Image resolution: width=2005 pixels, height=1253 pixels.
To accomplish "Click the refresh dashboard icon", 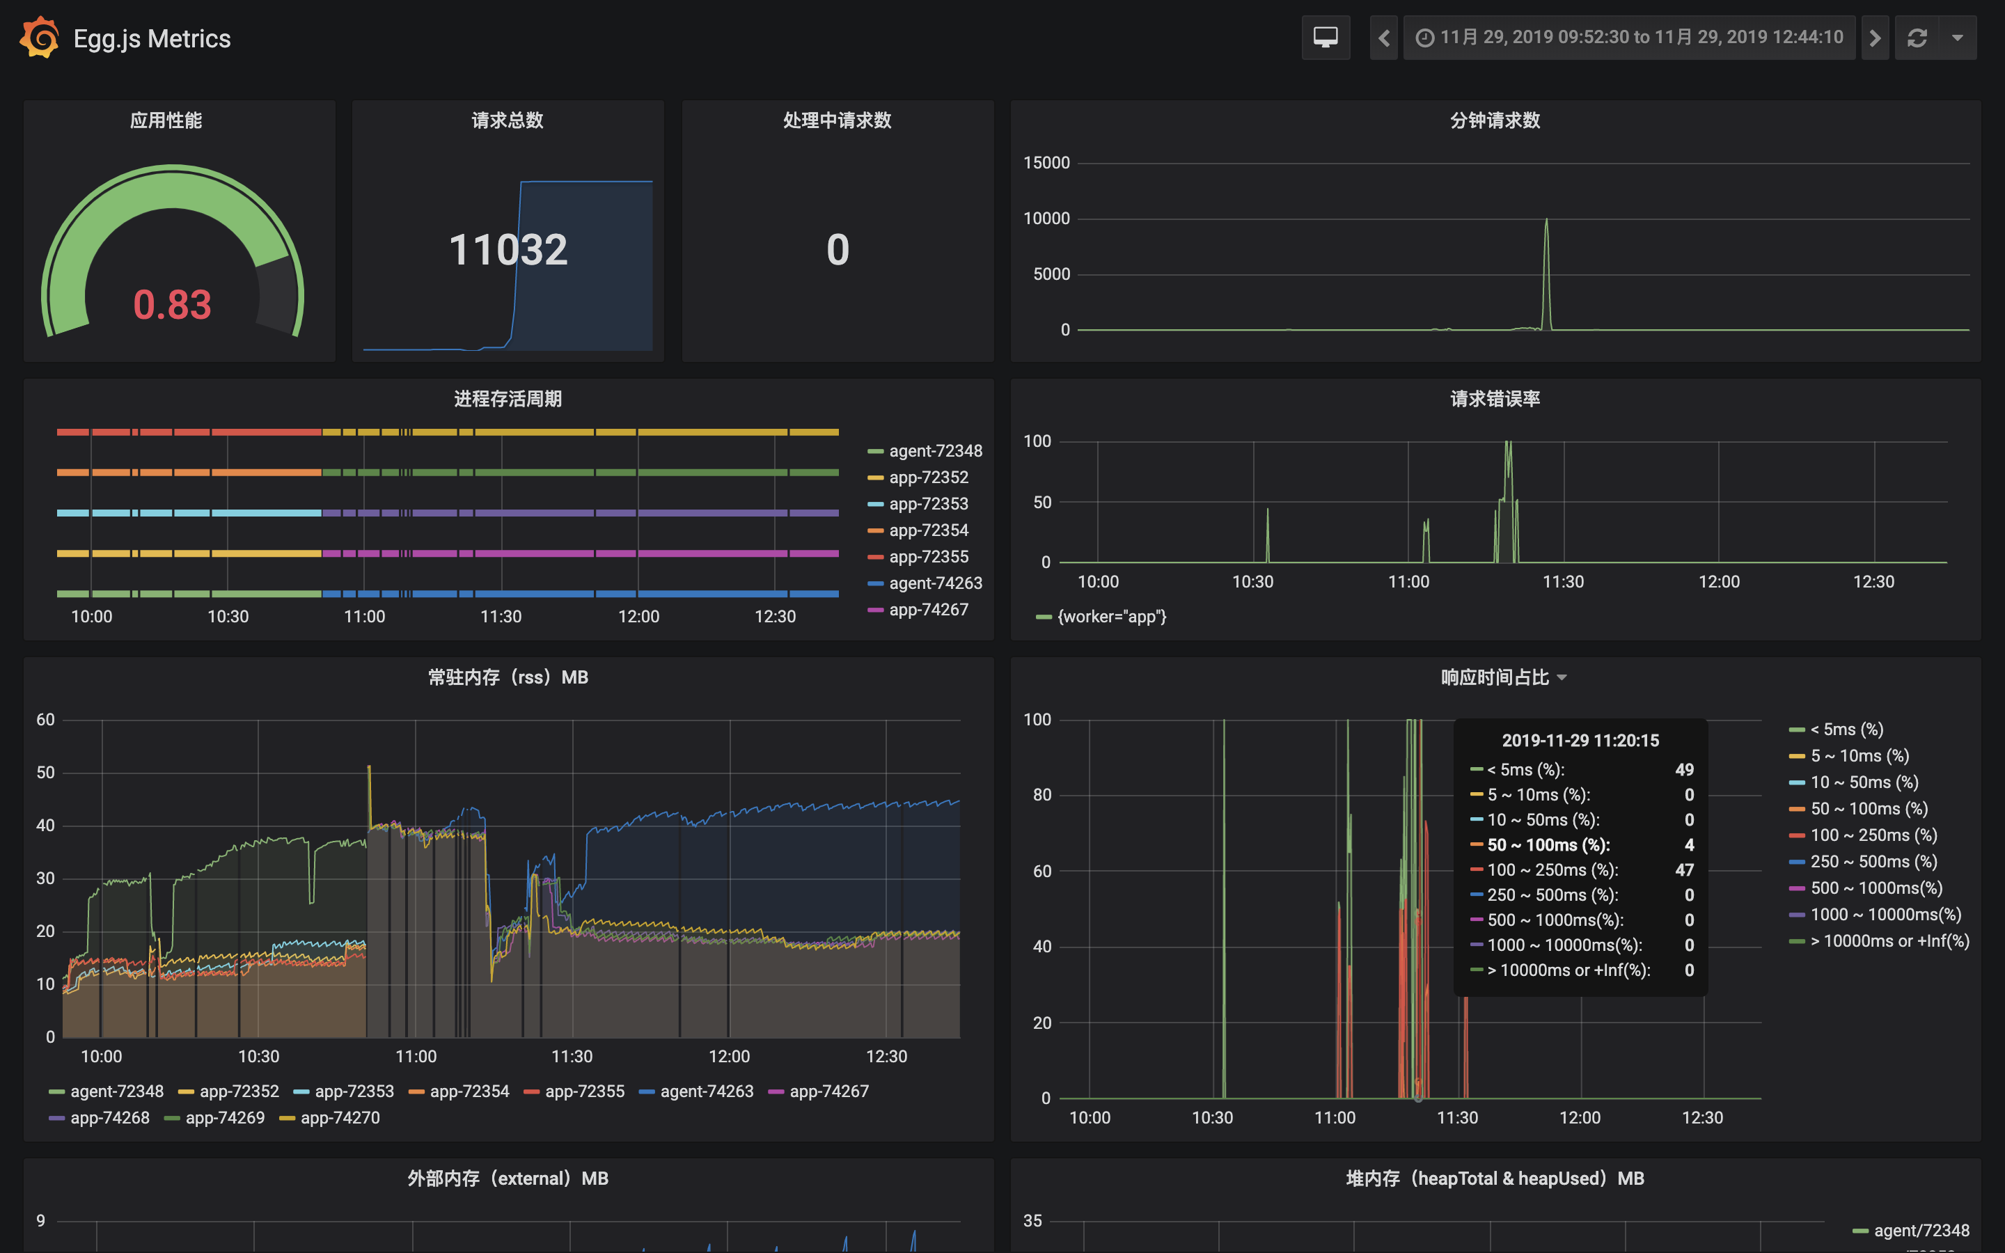I will pos(1917,38).
